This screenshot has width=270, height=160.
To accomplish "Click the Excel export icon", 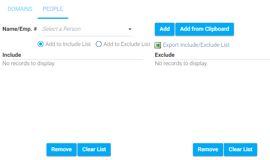I will (158, 45).
